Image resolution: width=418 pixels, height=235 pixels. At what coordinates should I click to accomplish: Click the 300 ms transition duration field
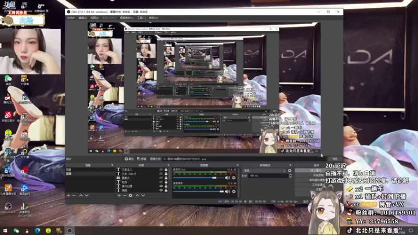point(268,176)
